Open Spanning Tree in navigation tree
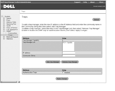Viewport: 115px width, 91px height. pyautogui.click(x=11, y=24)
